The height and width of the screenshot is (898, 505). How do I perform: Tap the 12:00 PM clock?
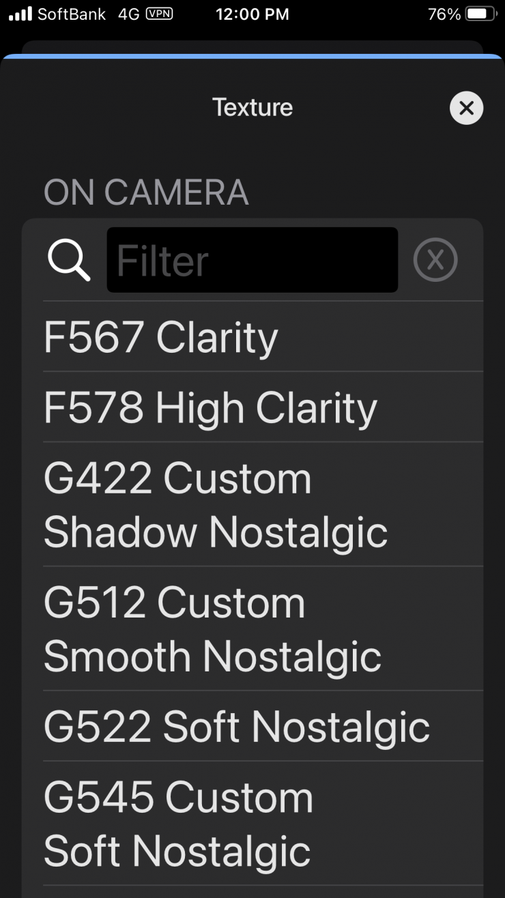[252, 14]
